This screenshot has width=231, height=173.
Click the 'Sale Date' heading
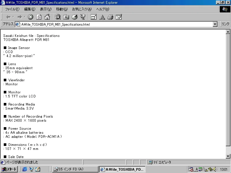[x=16, y=157]
